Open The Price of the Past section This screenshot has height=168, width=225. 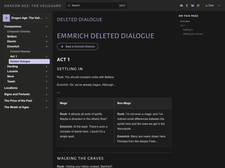[x=18, y=101]
